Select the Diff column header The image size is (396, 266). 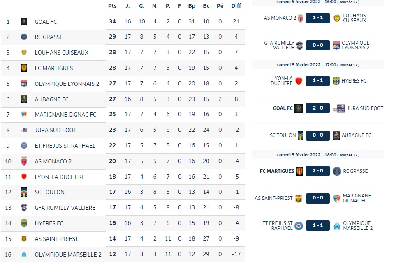click(x=236, y=6)
